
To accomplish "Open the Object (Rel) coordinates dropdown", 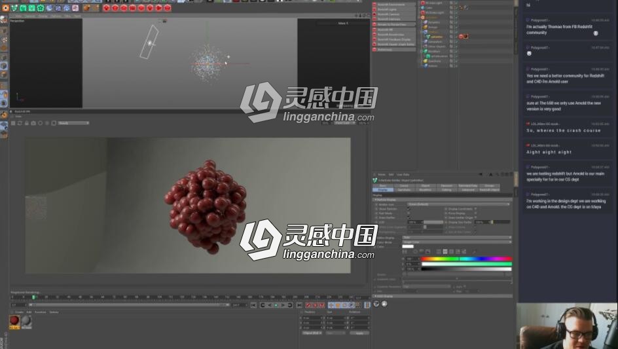I will pos(312,333).
